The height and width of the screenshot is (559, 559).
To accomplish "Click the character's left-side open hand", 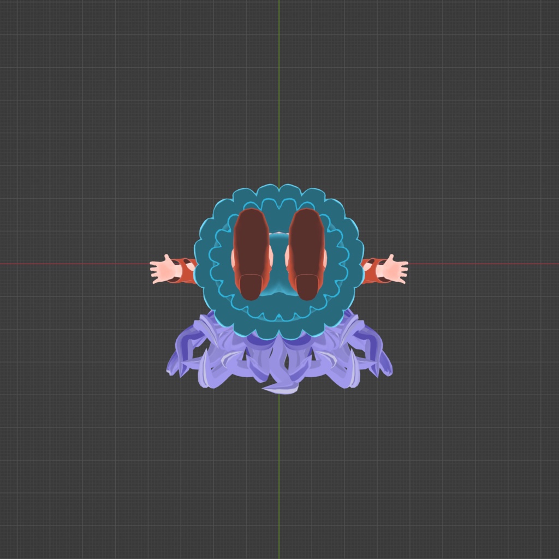I will pos(165,270).
